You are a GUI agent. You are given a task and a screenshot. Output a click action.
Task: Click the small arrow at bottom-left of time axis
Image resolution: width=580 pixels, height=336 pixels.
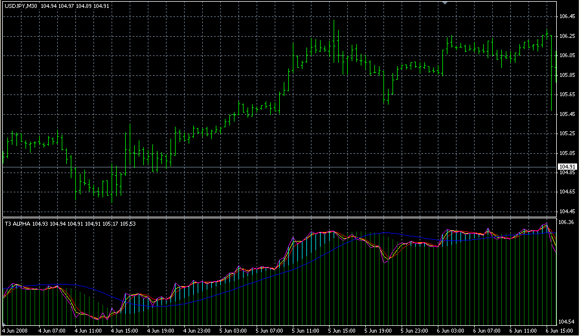pyautogui.click(x=3, y=325)
